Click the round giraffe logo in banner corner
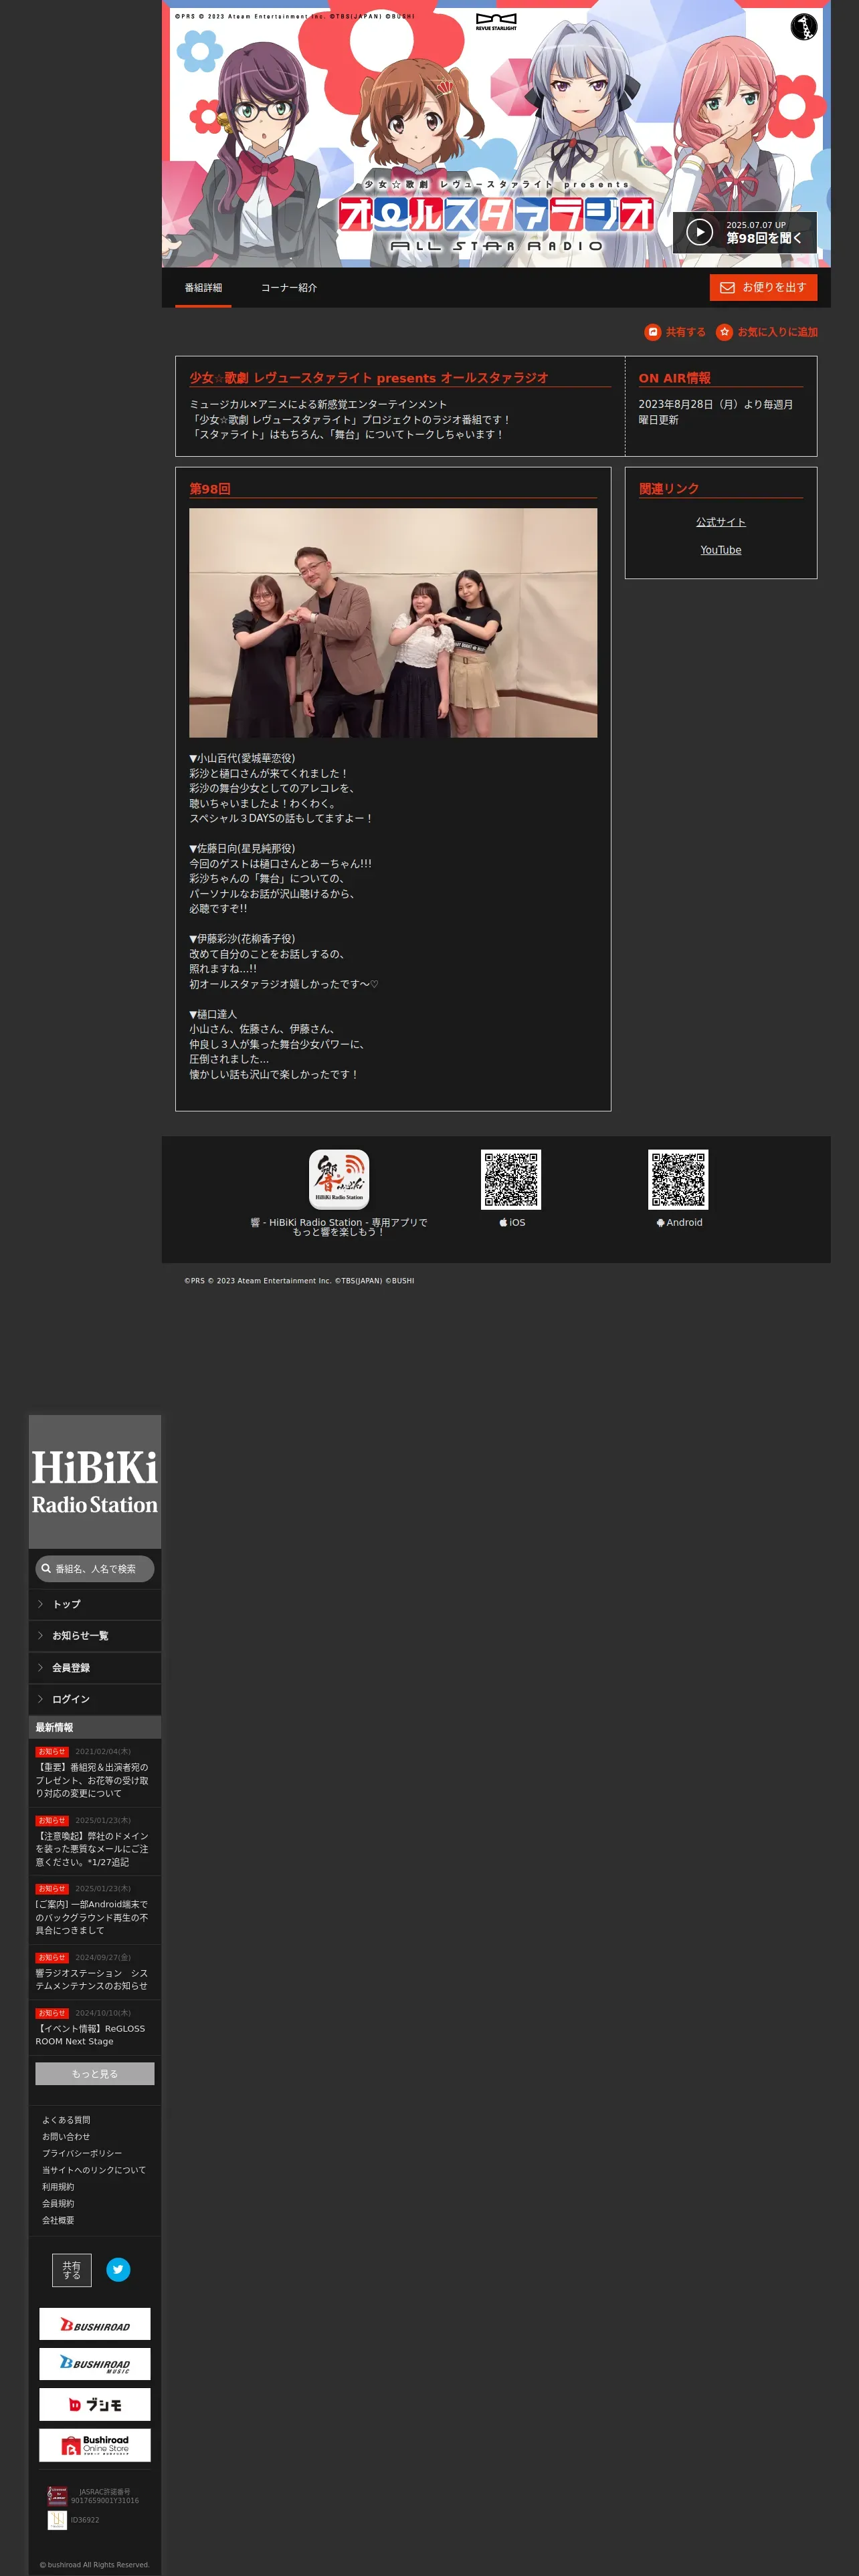The height and width of the screenshot is (2576, 859). click(x=803, y=27)
